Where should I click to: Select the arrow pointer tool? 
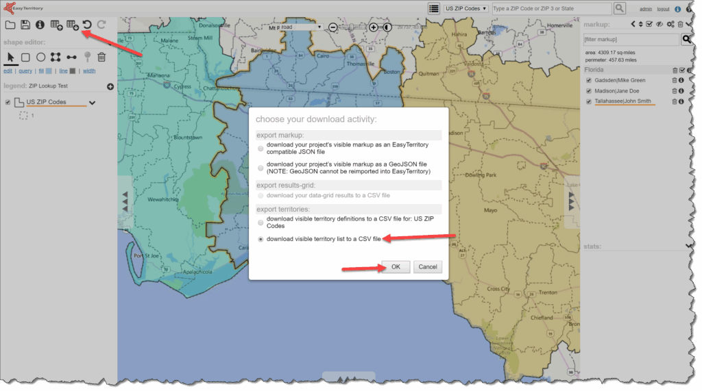coord(11,58)
